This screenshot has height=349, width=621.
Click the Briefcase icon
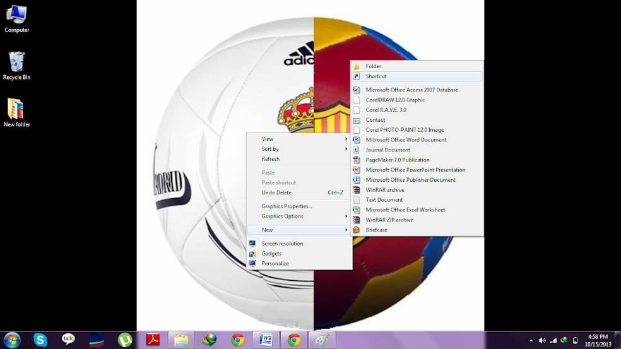click(x=357, y=230)
